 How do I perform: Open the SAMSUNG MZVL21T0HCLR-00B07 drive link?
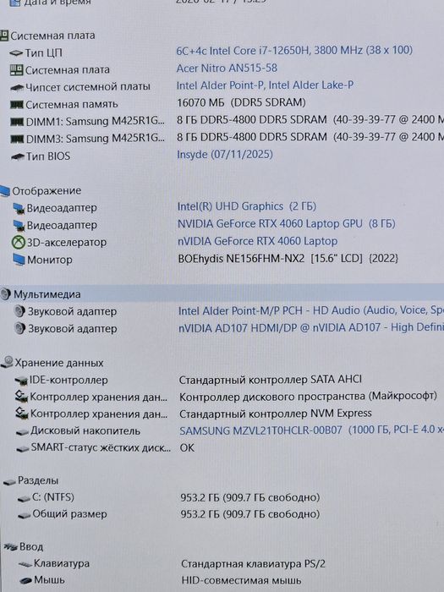[x=311, y=430]
